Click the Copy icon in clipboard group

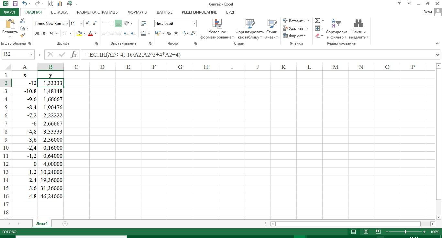22,28
